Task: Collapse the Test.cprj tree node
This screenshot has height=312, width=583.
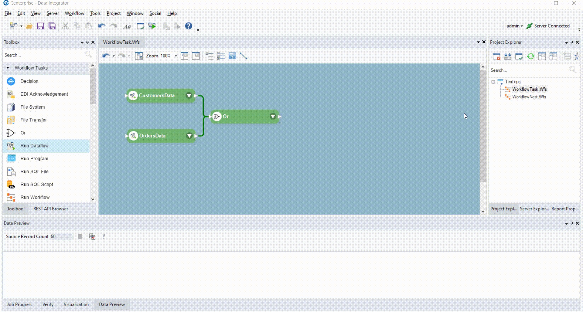Action: pos(493,82)
